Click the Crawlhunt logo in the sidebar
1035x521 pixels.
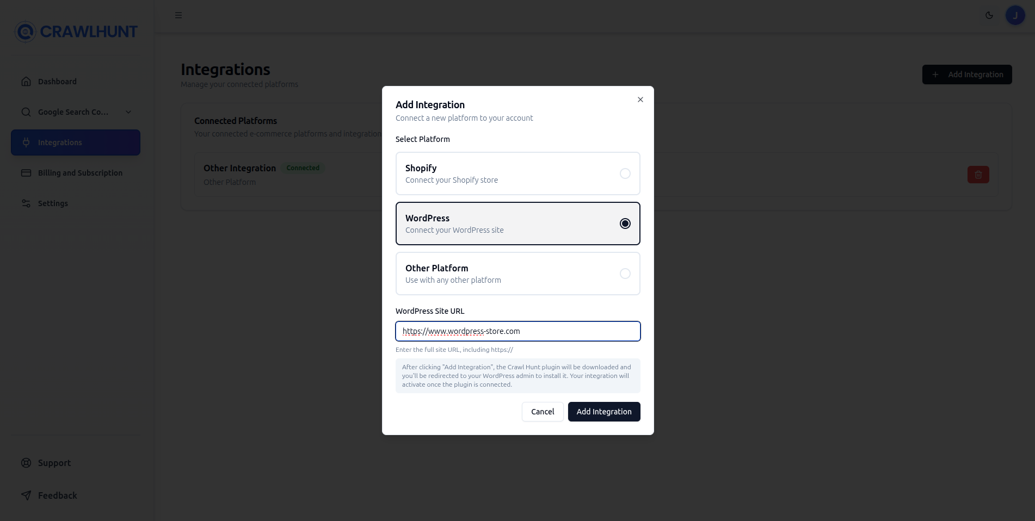click(76, 31)
